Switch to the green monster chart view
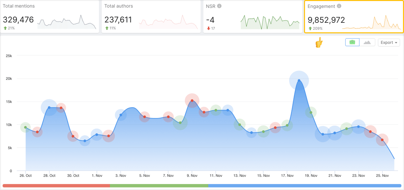Screen dimensions: 404x190 click(353, 42)
